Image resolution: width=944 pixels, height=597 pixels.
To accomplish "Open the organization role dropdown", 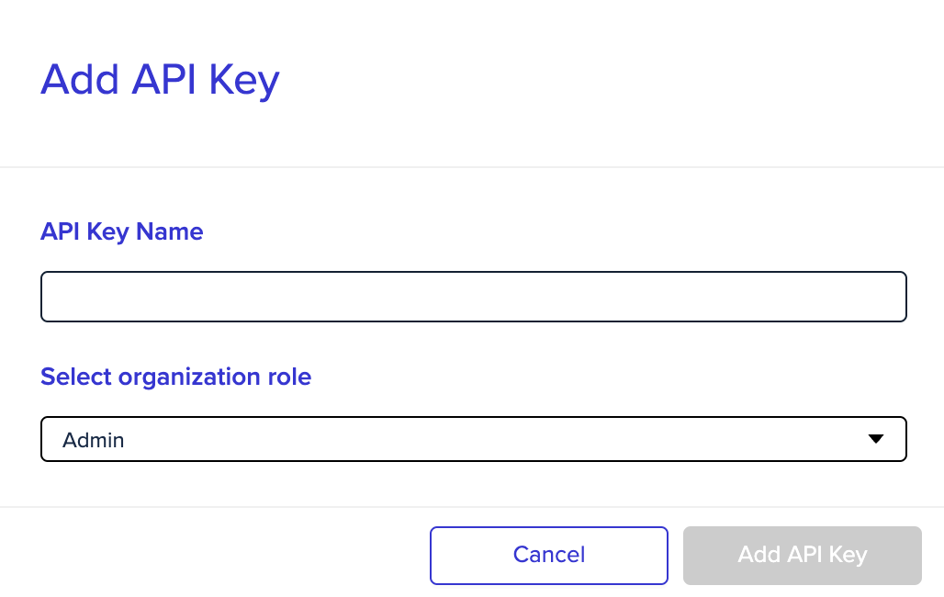I will coord(474,439).
